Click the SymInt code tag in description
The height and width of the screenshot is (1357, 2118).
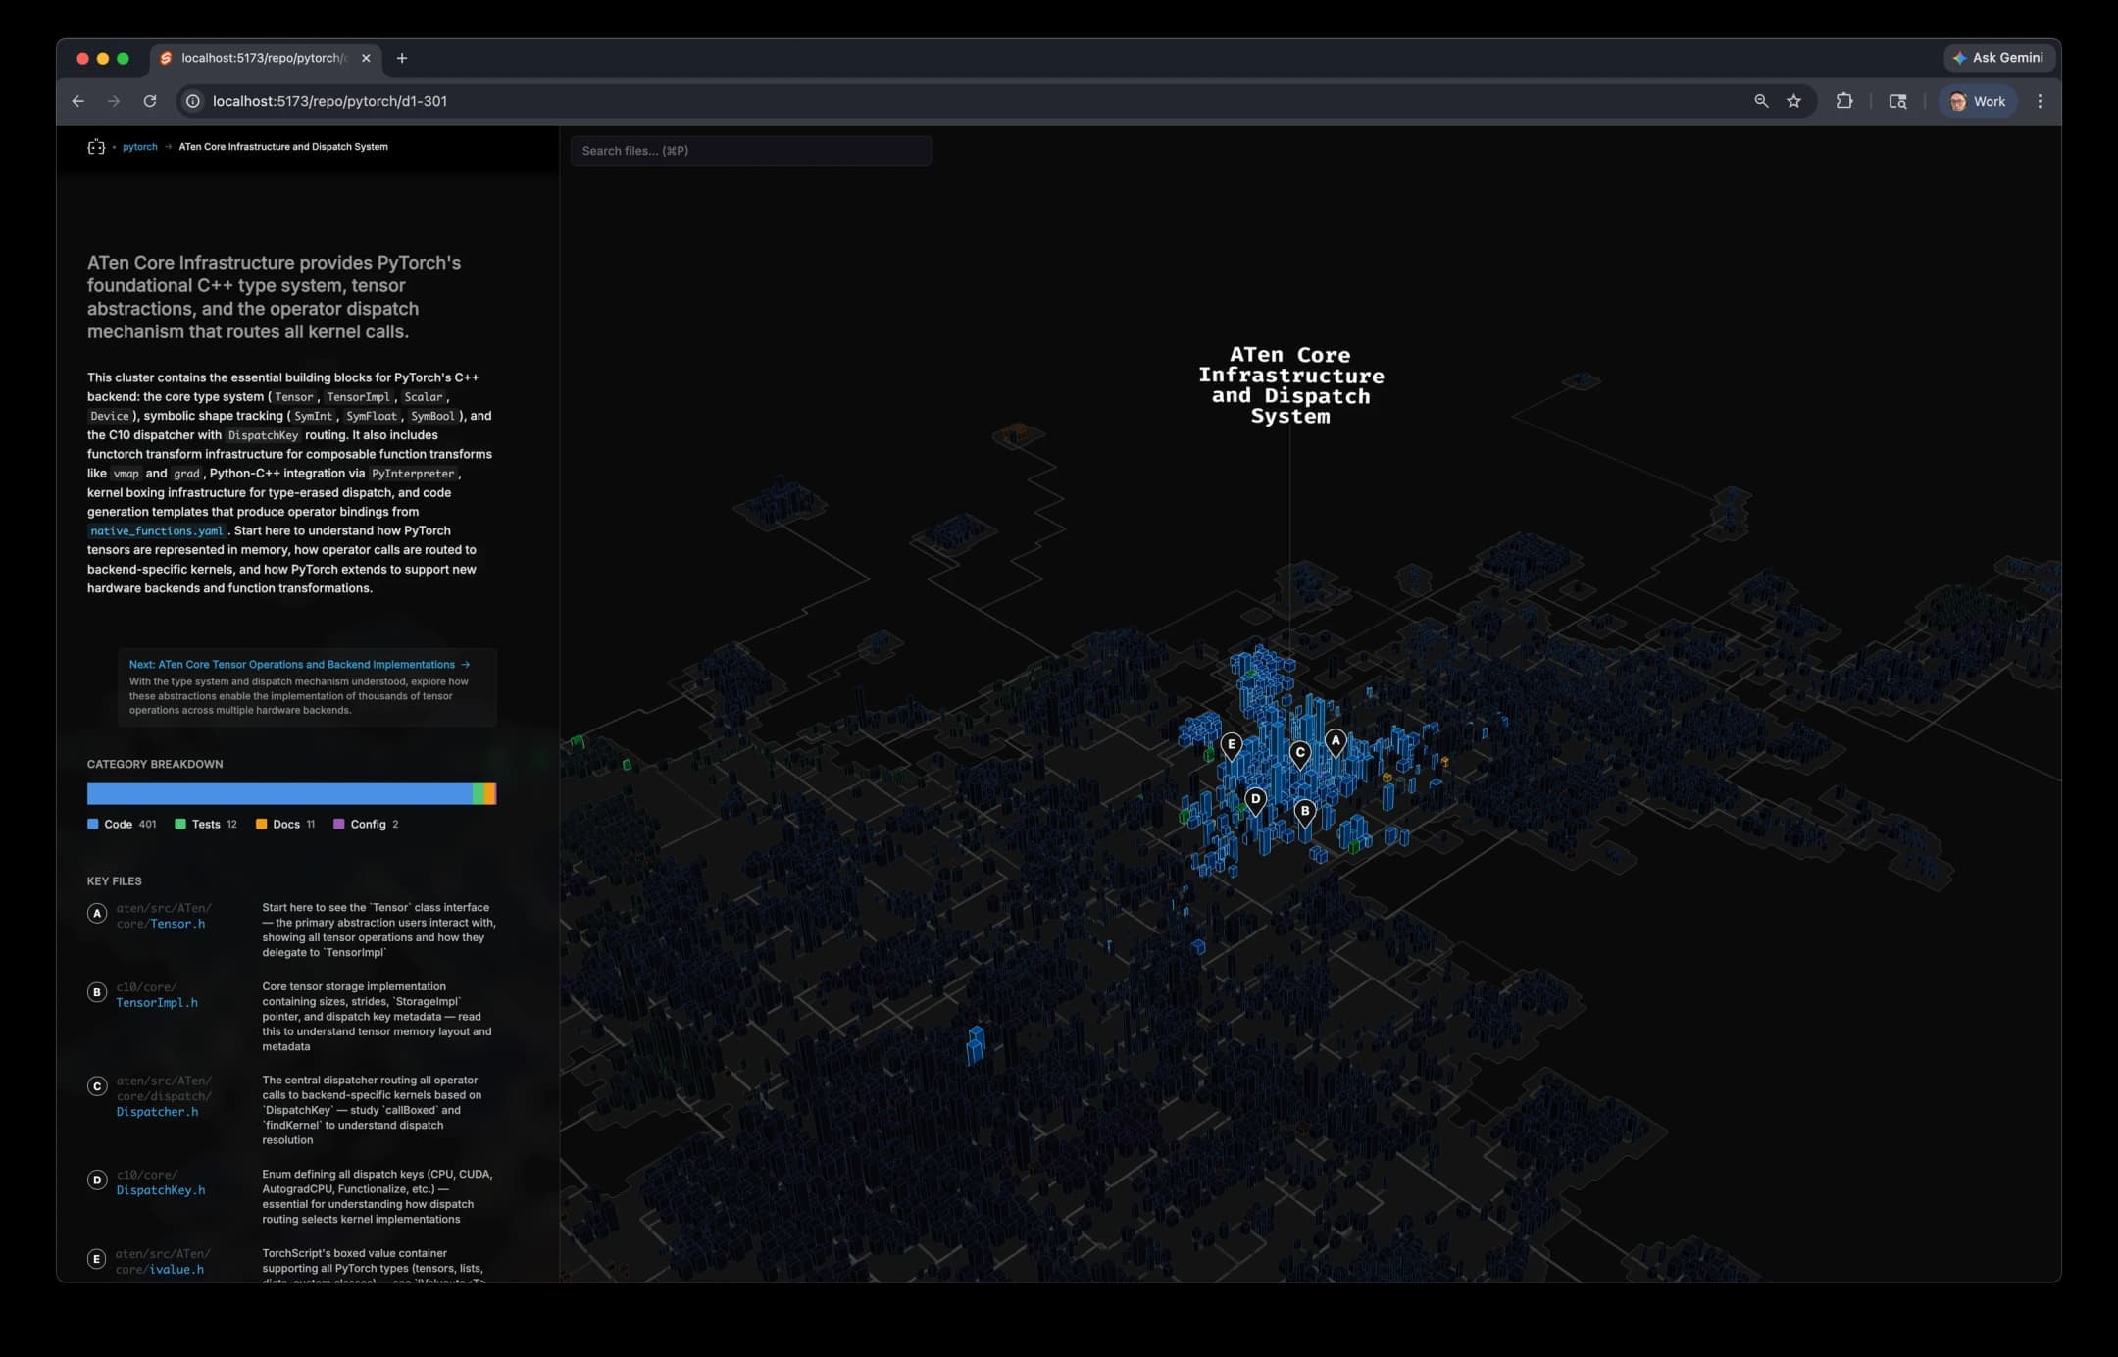click(314, 416)
